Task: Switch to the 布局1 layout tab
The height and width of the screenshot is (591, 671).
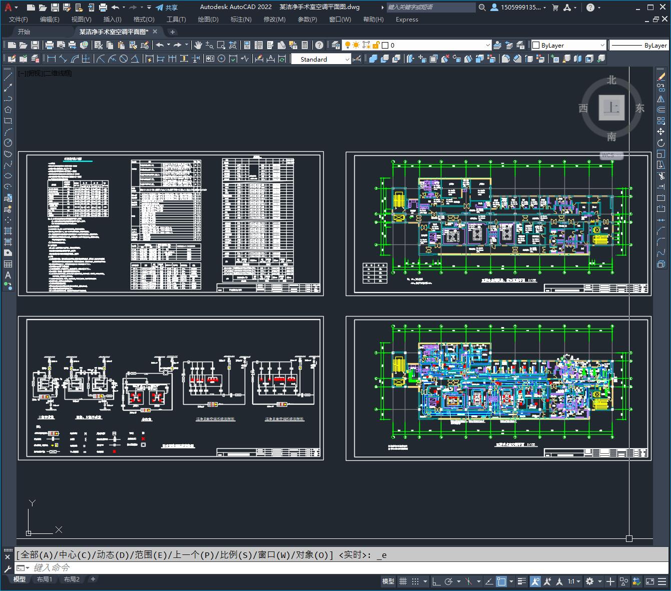Action: coord(45,579)
